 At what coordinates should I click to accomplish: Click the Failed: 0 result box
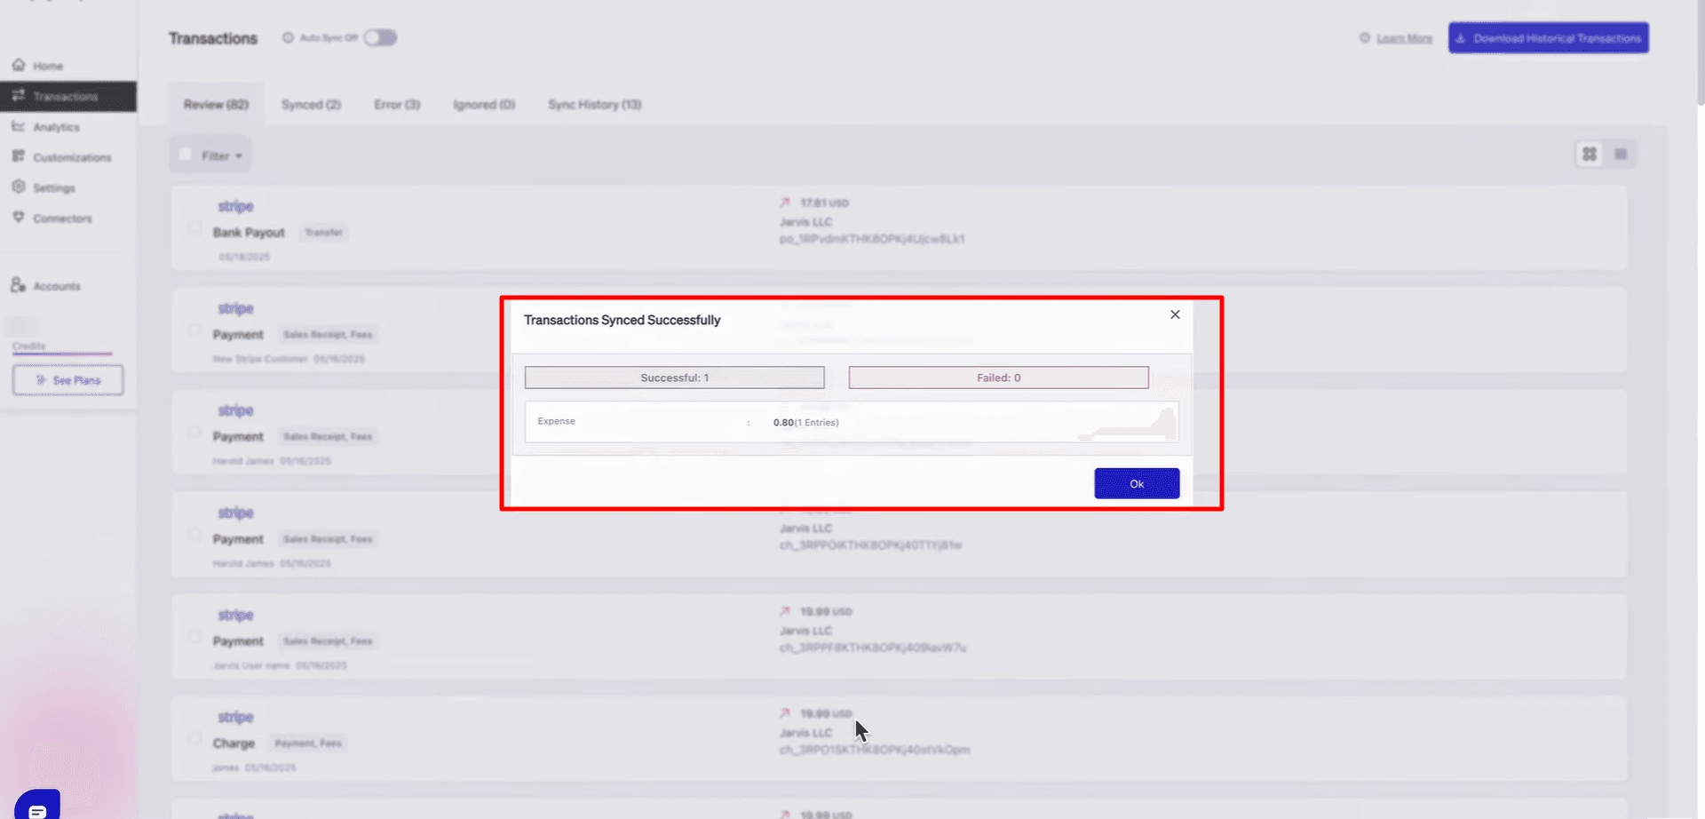[998, 378]
